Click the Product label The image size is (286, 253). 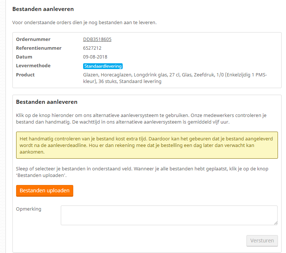[x=25, y=75]
